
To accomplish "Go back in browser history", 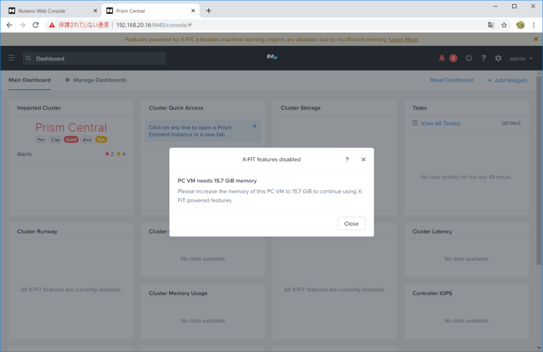I will point(10,25).
